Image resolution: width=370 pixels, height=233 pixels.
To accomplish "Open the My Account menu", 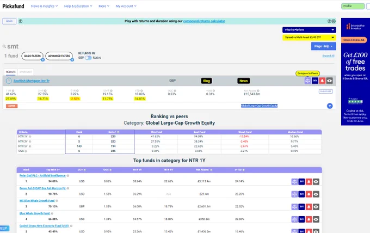I will point(126,6).
